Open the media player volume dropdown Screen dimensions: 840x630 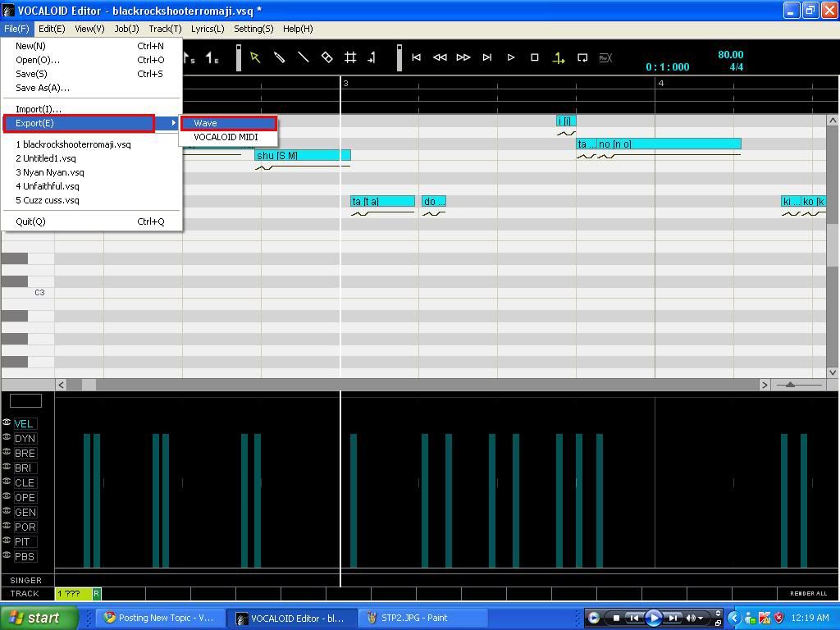pyautogui.click(x=701, y=619)
